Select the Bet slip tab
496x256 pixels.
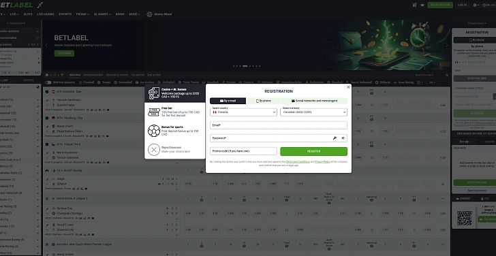465,142
